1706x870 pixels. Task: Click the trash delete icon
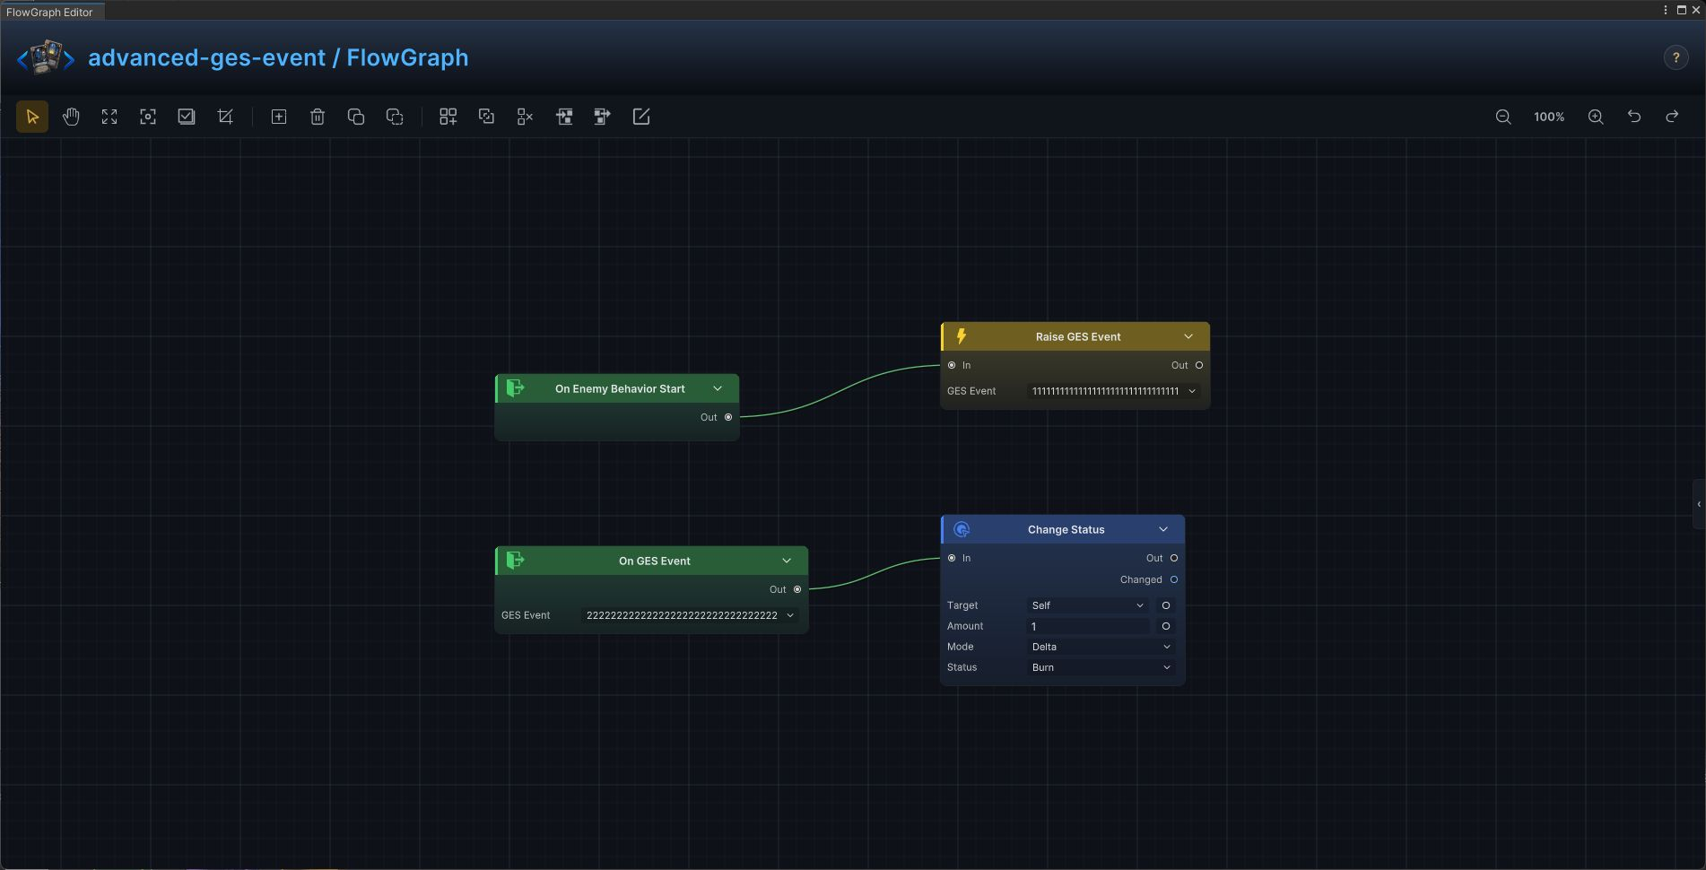[318, 117]
